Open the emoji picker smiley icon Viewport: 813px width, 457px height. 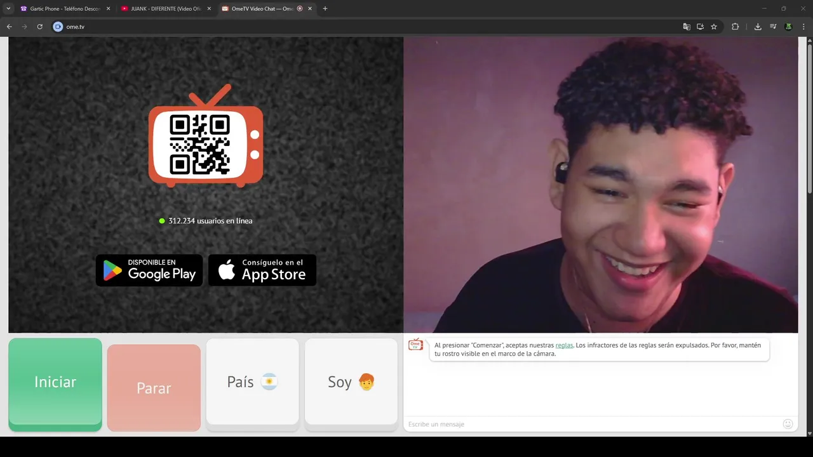[x=788, y=424]
